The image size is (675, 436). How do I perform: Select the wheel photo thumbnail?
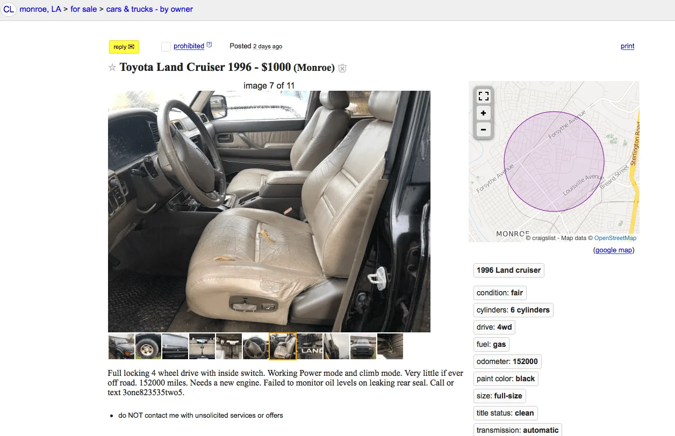(x=148, y=346)
